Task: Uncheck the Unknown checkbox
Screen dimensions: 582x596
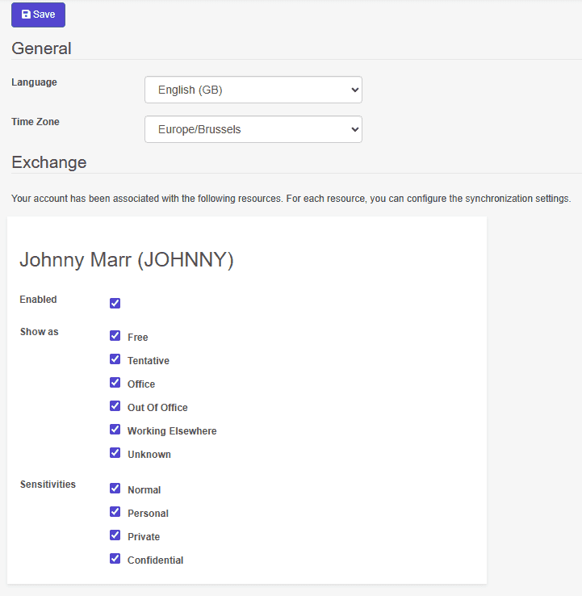Action: click(115, 453)
